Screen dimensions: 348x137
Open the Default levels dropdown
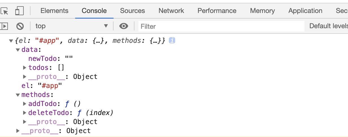click(x=329, y=26)
